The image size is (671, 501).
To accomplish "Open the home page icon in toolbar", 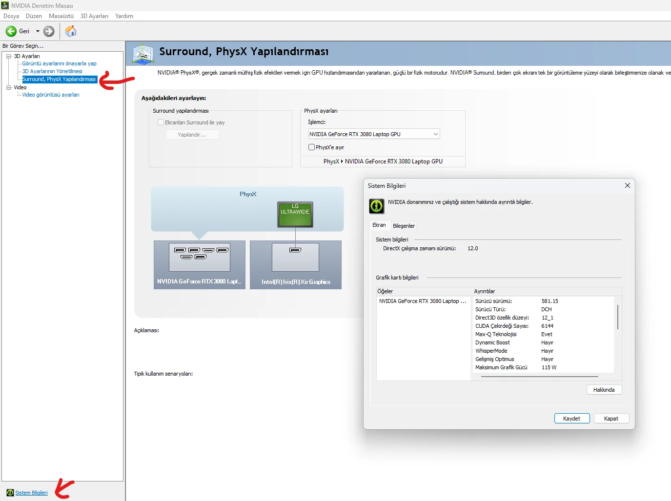I will [x=71, y=31].
